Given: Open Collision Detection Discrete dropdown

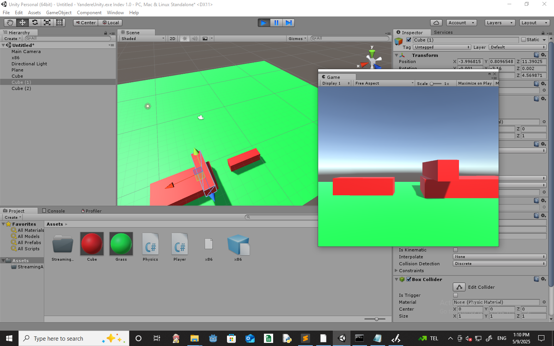Looking at the screenshot, I should pos(500,264).
